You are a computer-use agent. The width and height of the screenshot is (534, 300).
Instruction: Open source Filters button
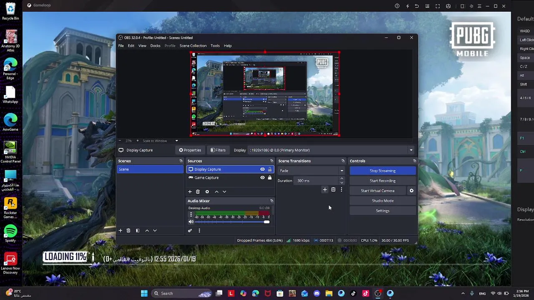[x=218, y=150]
